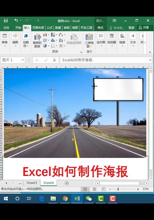Expand the formula bar
The image size is (154, 220).
150,60
